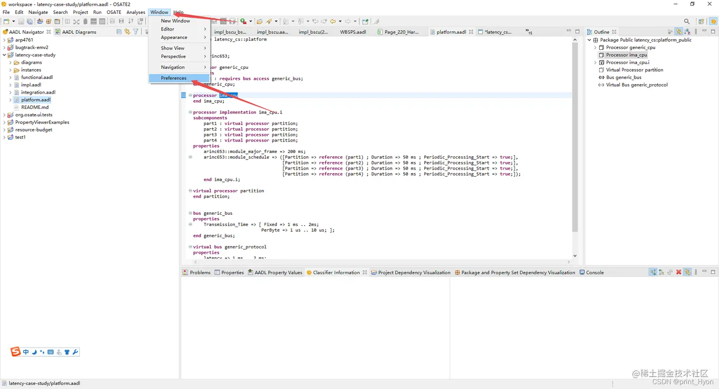Click the Save All toolbar icon
The image size is (719, 389).
(29, 21)
